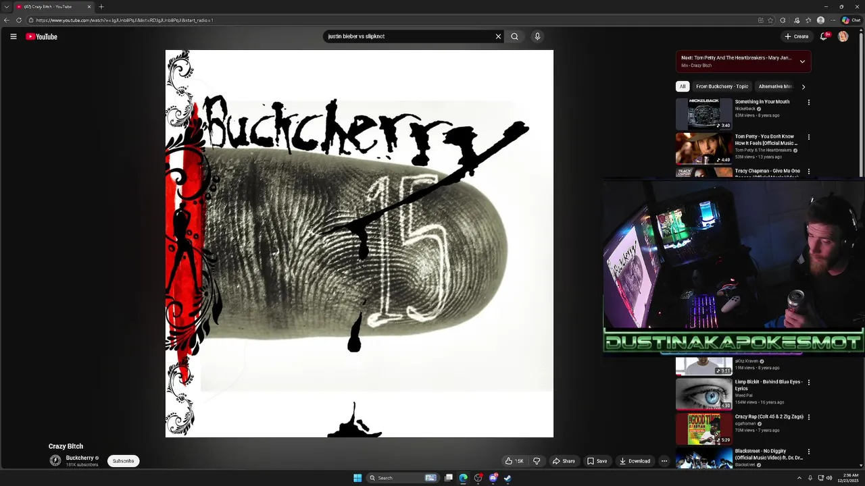Open a new browser tab
Image resolution: width=865 pixels, height=486 pixels.
(101, 7)
